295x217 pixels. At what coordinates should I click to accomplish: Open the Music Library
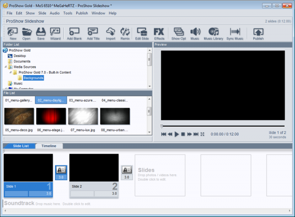click(x=213, y=34)
